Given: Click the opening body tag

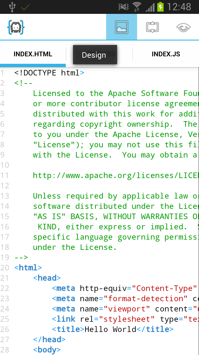Looking at the screenshot, I should 47,350.
